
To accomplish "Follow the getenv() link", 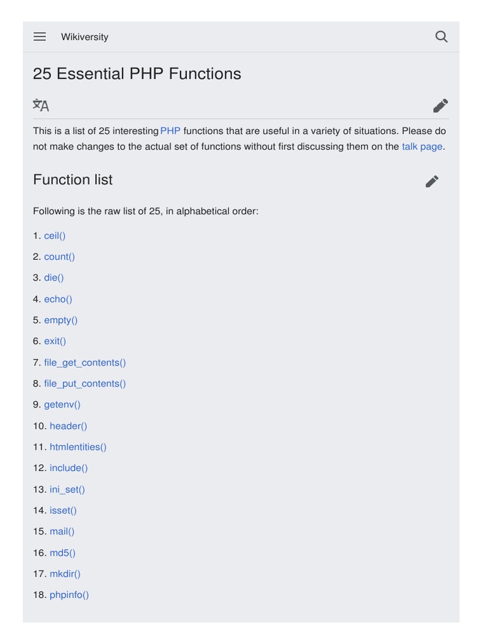I will pos(62,404).
